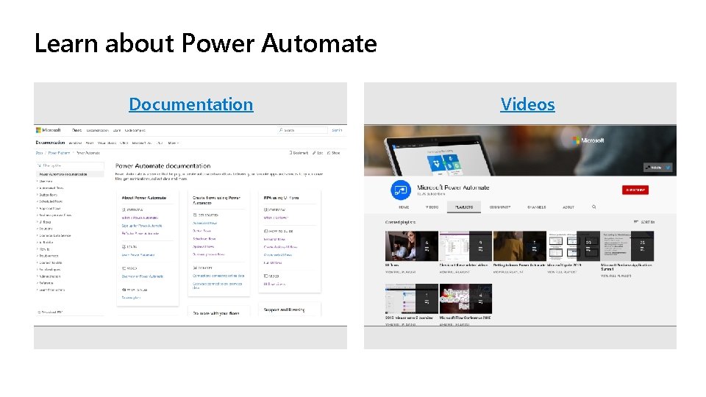This screenshot has width=706, height=397.
Task: Click the search magnifier on the Docs page
Action: (281, 130)
